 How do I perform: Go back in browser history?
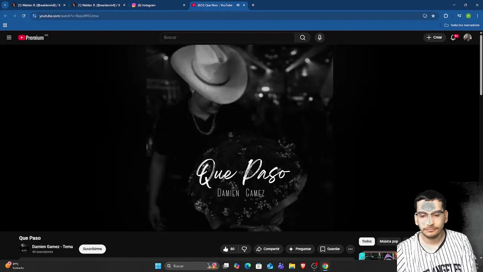click(x=5, y=16)
